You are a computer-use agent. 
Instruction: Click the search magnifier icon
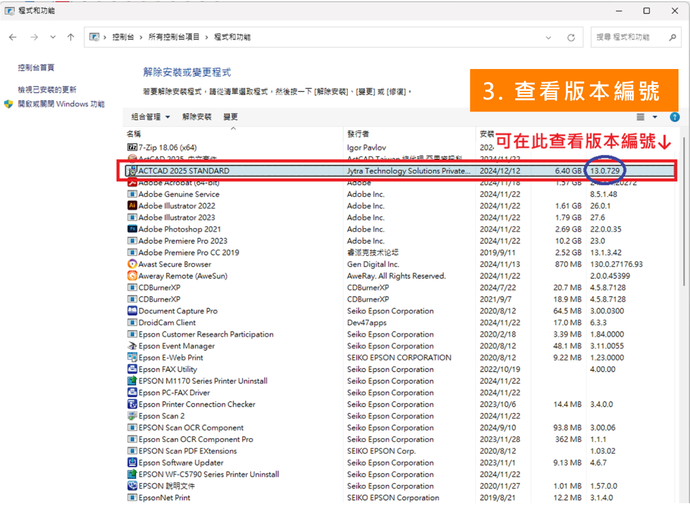pyautogui.click(x=672, y=37)
